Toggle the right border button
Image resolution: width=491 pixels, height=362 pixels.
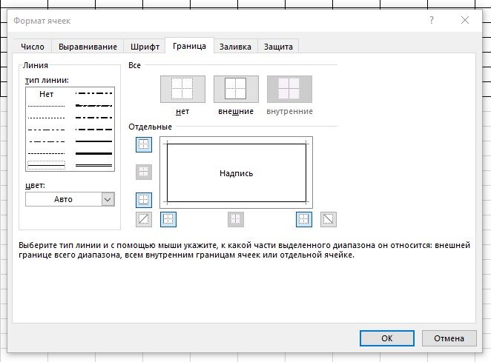click(x=304, y=219)
